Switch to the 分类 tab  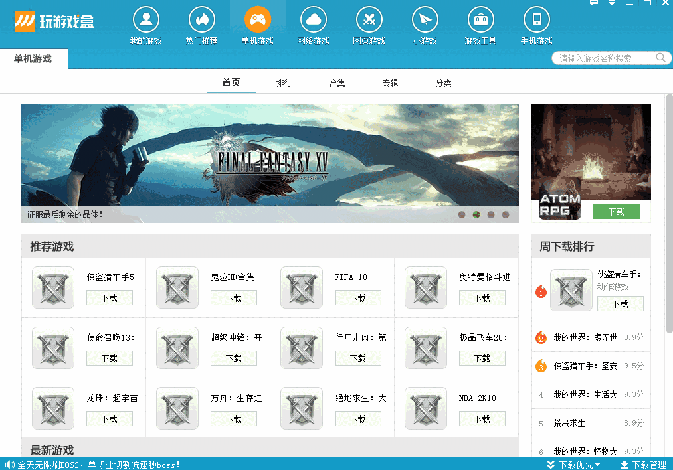point(443,83)
